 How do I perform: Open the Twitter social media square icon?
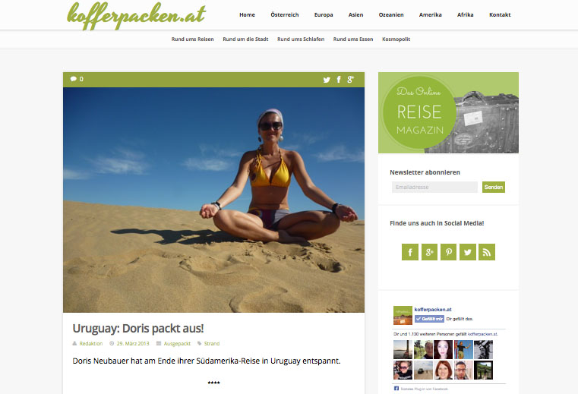pyautogui.click(x=467, y=252)
